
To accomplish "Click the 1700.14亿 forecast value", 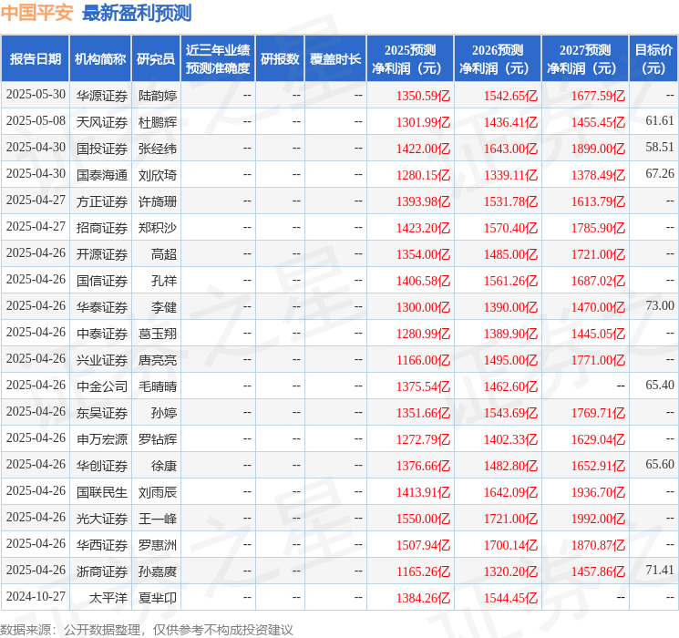I will pyautogui.click(x=510, y=545).
